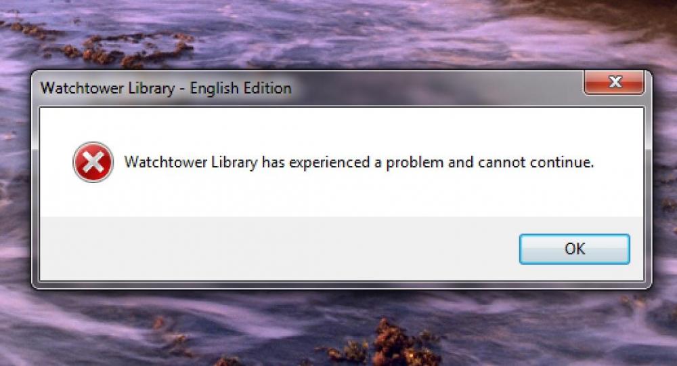The height and width of the screenshot is (366, 677).
Task: Click 'Watchtower Library' at start of message
Action: 191,163
